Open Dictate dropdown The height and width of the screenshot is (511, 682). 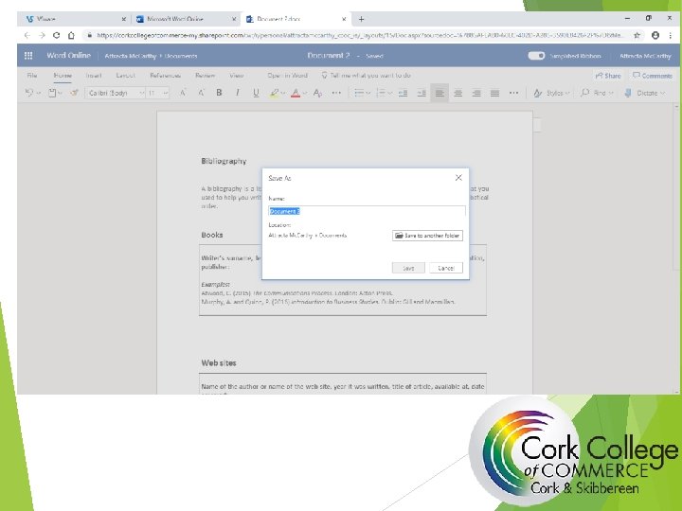click(x=645, y=93)
